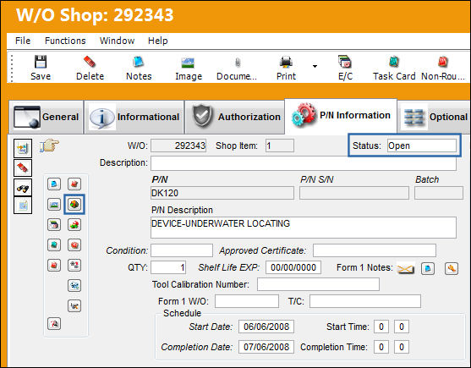Open the Functions menu
Viewport: 471px width, 368px height.
click(65, 41)
